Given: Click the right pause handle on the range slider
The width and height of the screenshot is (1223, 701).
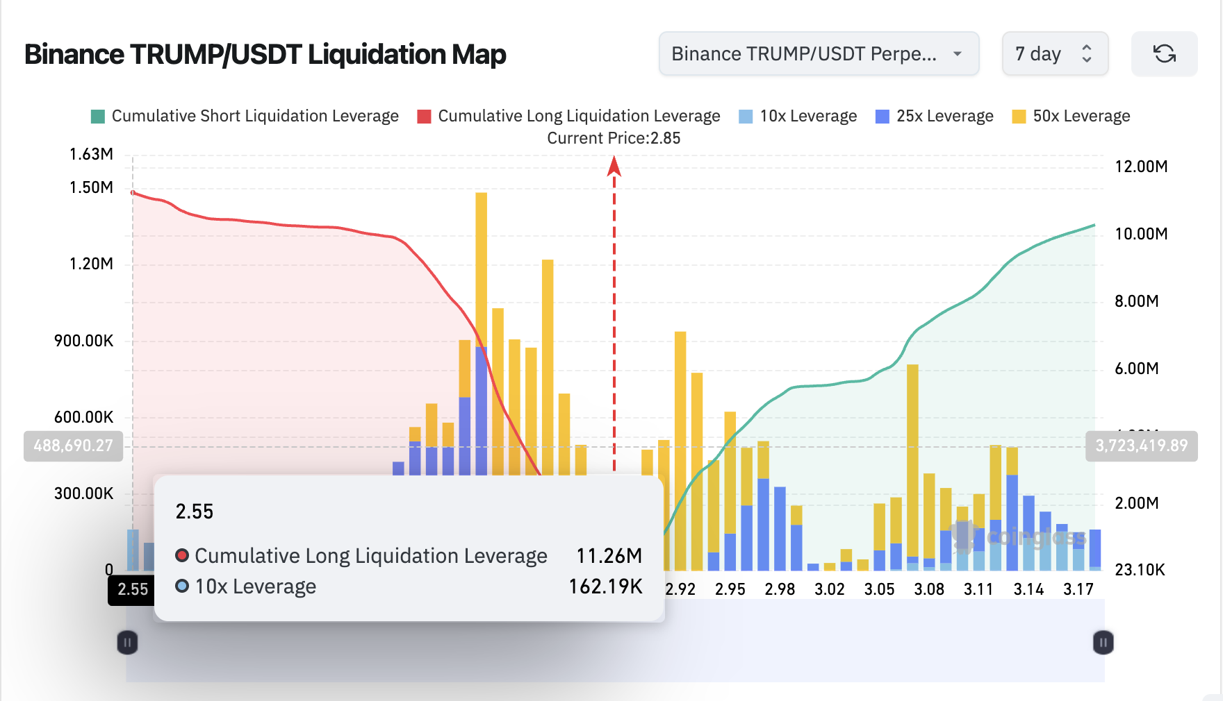Looking at the screenshot, I should coord(1103,643).
